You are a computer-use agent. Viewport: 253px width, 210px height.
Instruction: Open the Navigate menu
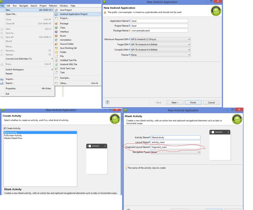coord(23,6)
